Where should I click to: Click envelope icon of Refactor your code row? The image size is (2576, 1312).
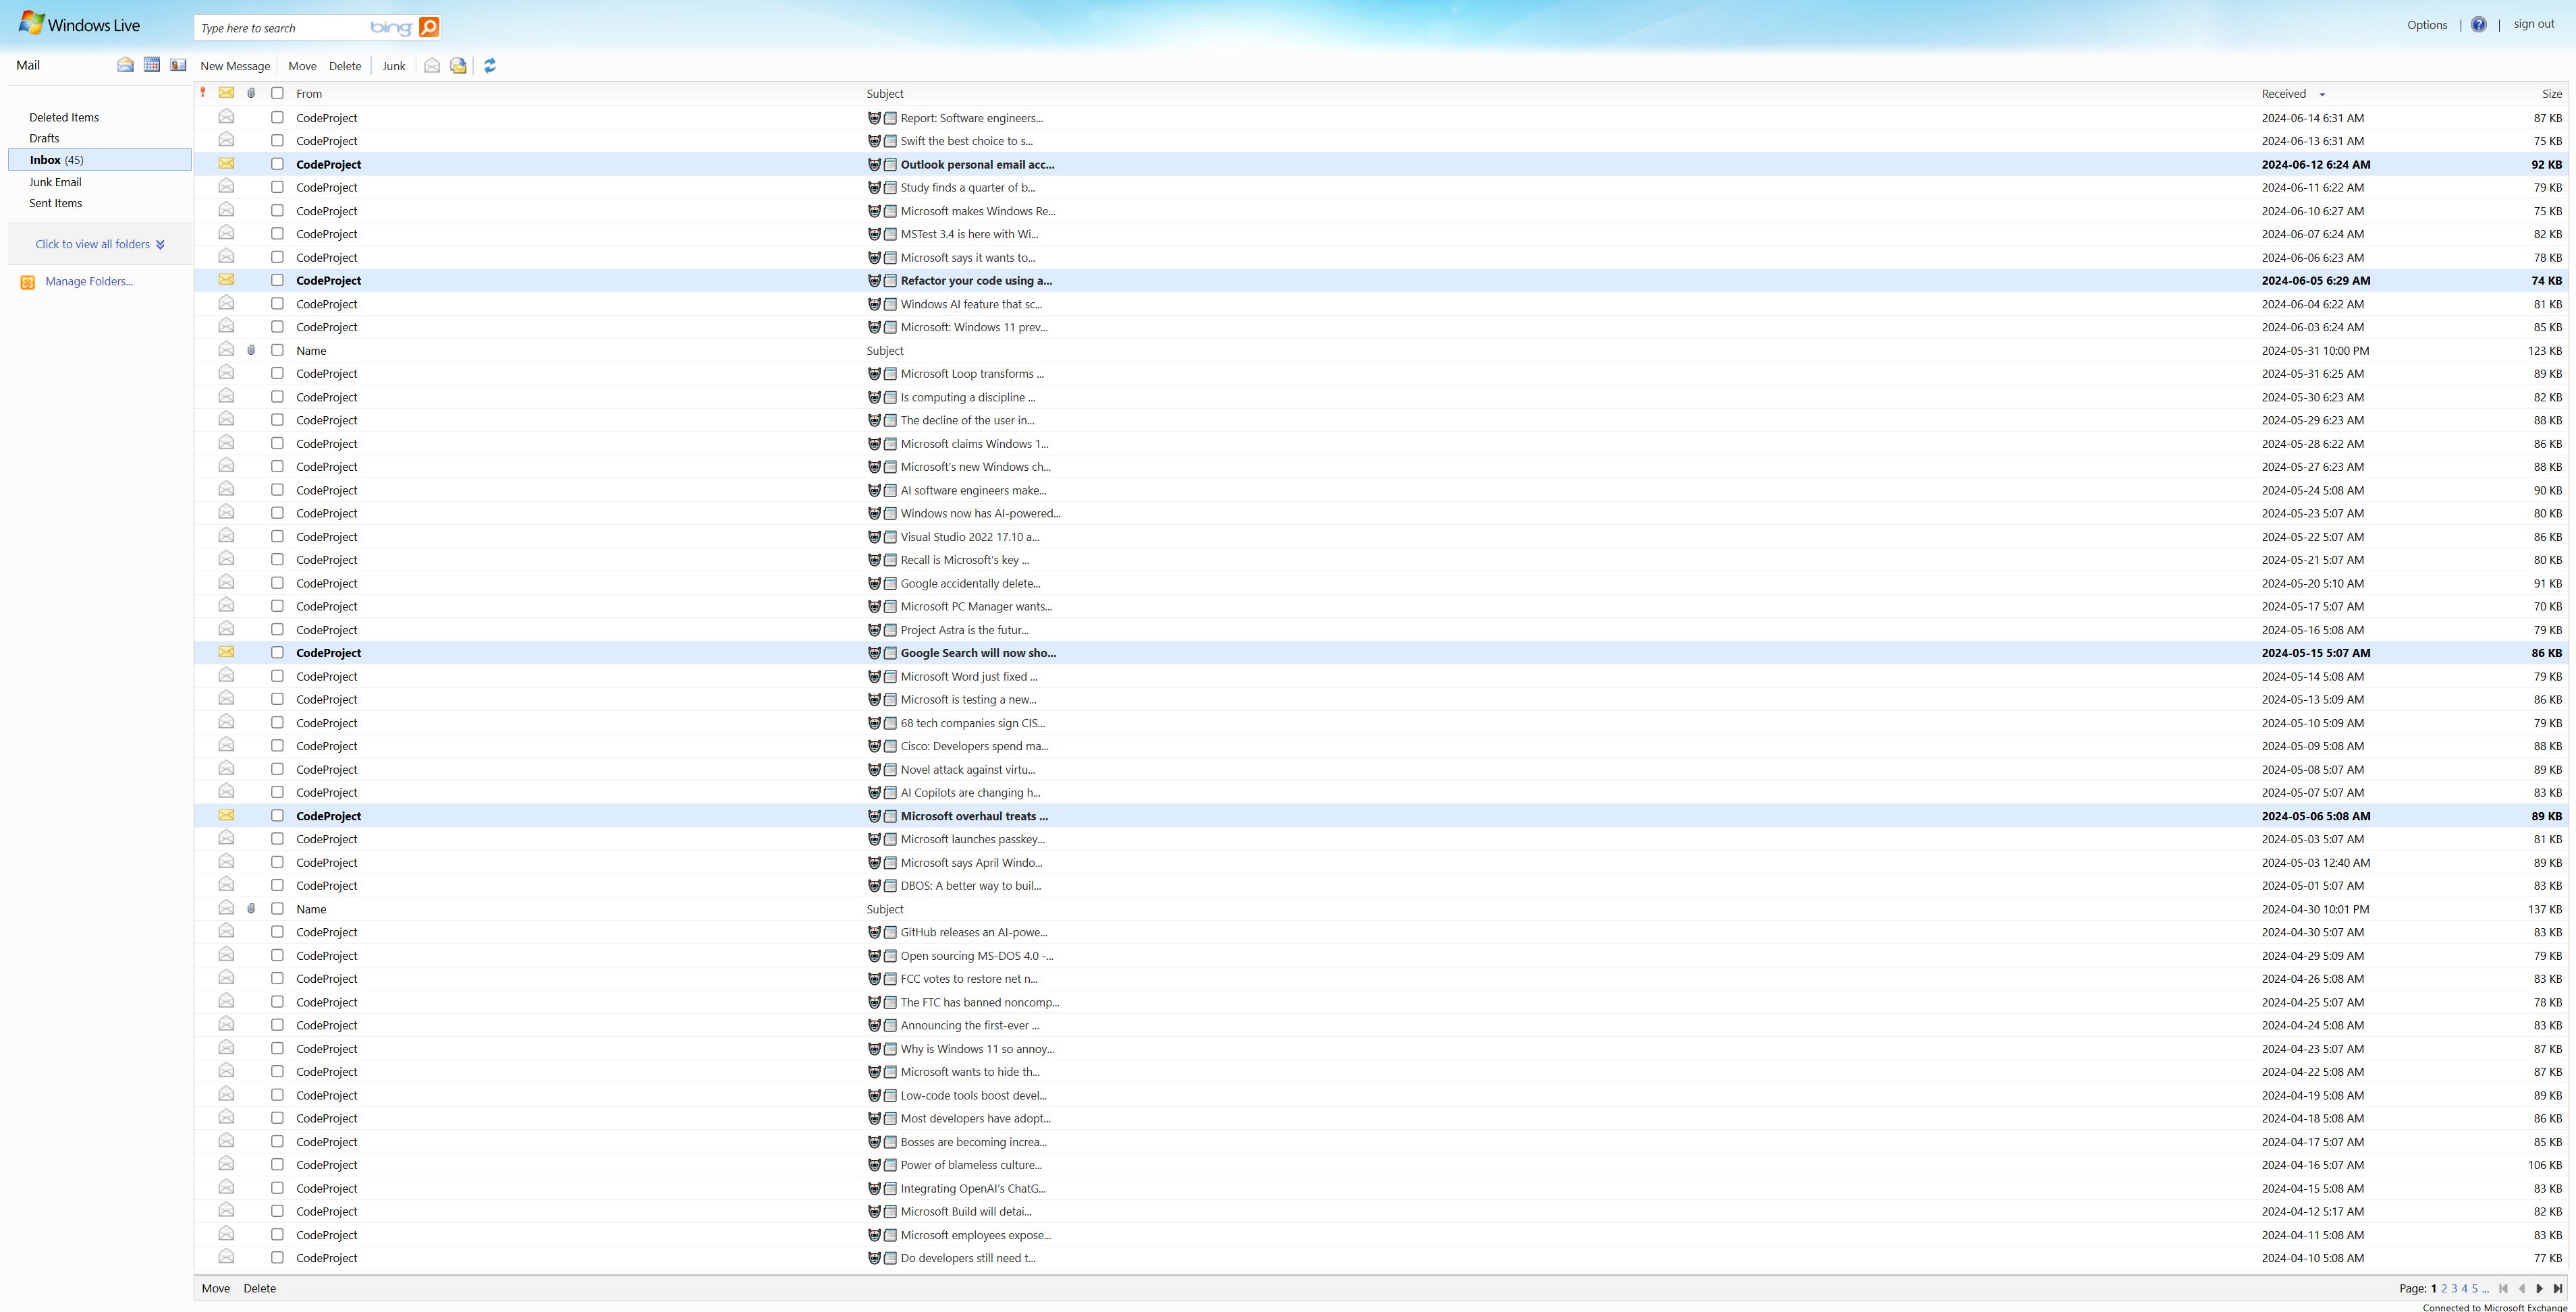point(226,280)
